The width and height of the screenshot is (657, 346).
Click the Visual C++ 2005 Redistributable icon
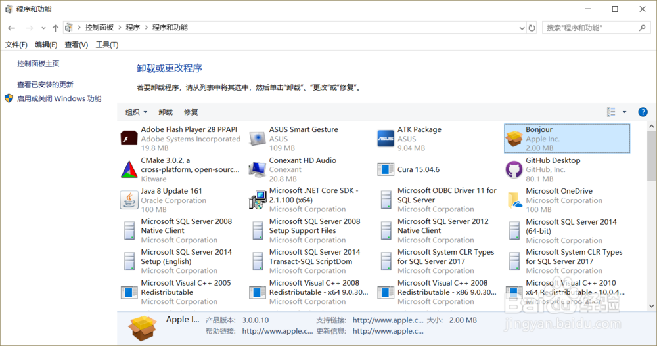(129, 292)
